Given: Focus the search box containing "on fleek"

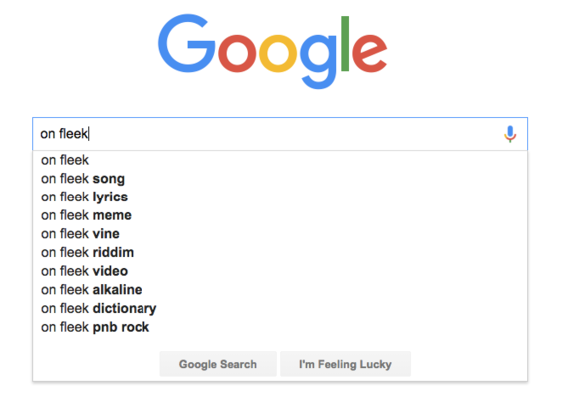Looking at the screenshot, I should click(280, 134).
